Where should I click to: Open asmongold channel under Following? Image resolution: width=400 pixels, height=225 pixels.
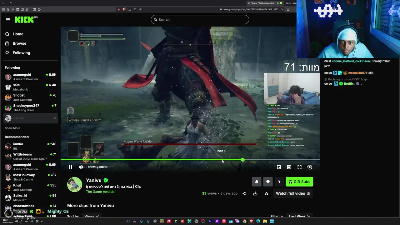tap(30, 77)
